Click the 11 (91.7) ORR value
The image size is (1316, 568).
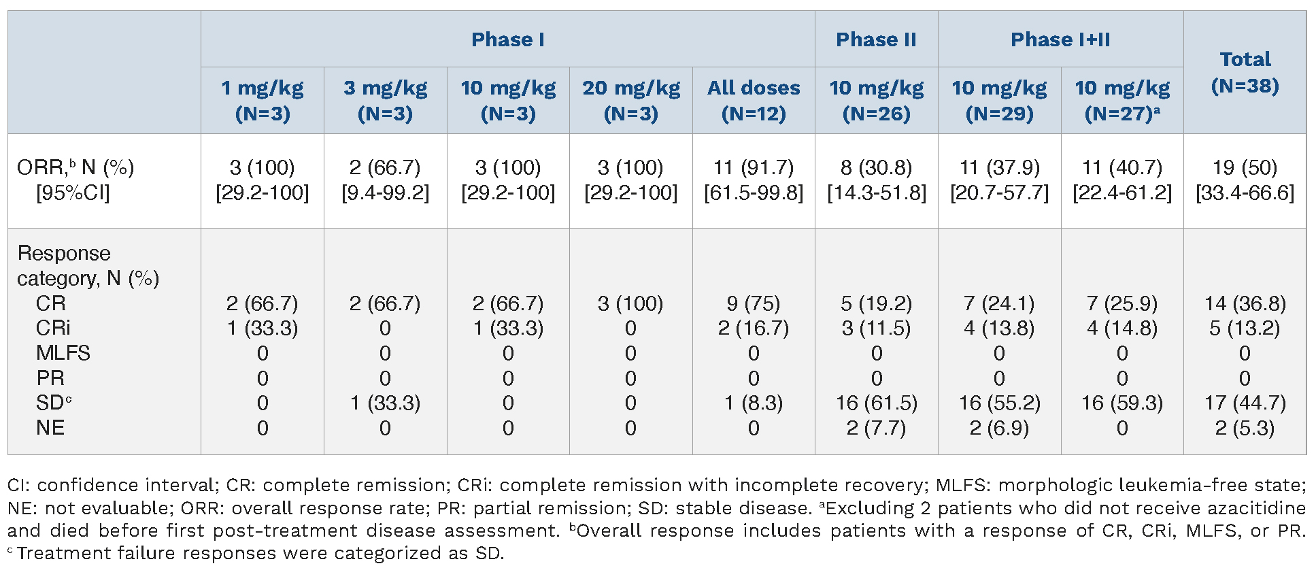click(x=754, y=167)
